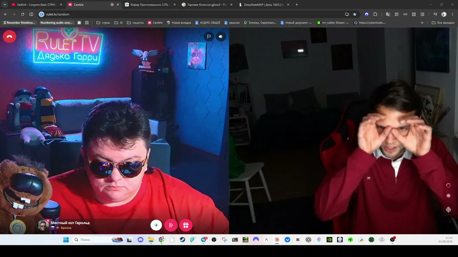Open the Camble bookmark

click(x=155, y=22)
